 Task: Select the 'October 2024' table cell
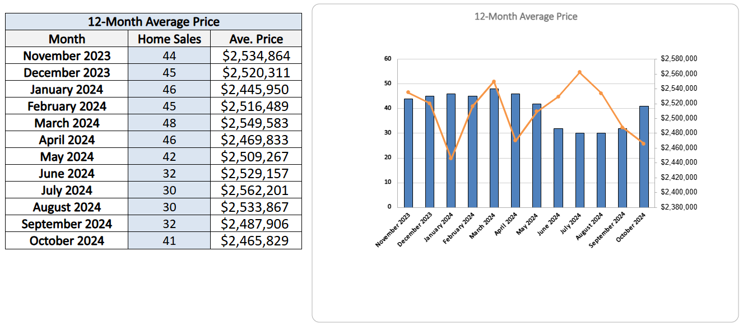(x=67, y=240)
